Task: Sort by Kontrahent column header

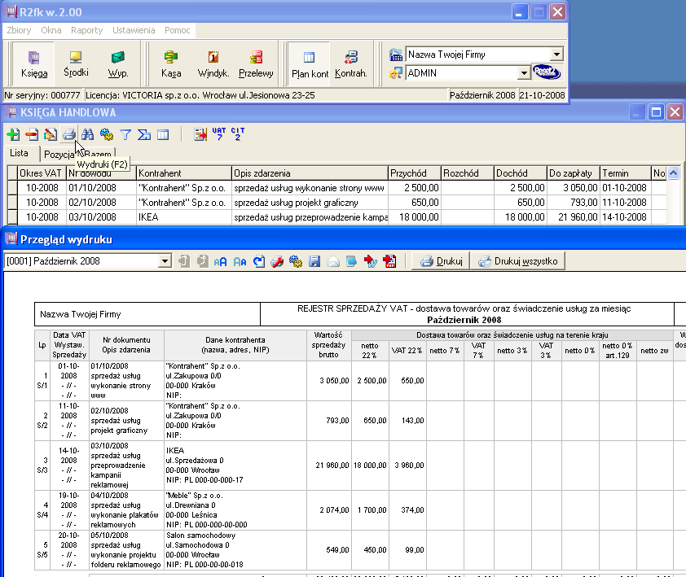Action: coord(184,173)
